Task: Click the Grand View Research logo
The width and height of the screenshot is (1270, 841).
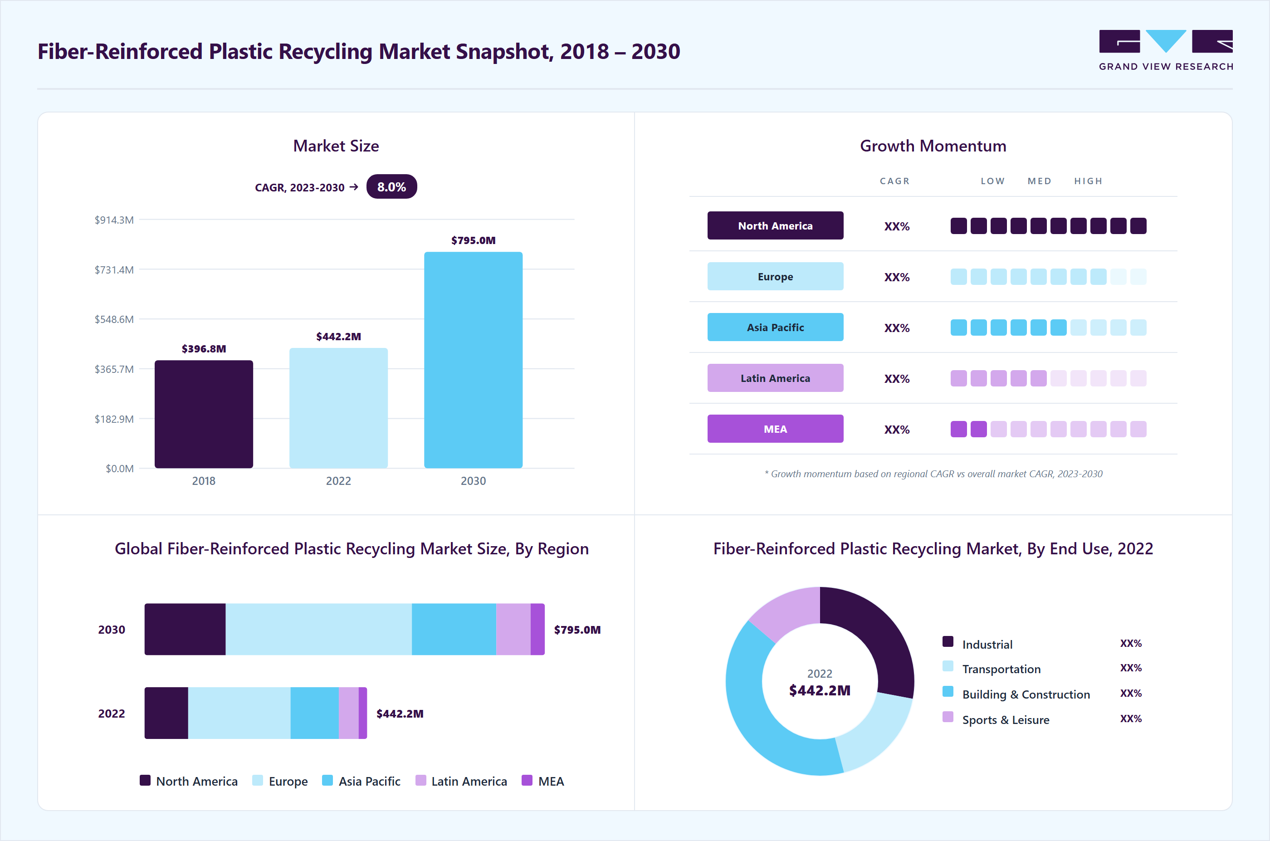Action: point(1166,50)
